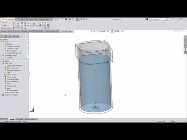Click the Save icon in quick access toolbar
The height and width of the screenshot is (140, 187).
tap(66, 19)
